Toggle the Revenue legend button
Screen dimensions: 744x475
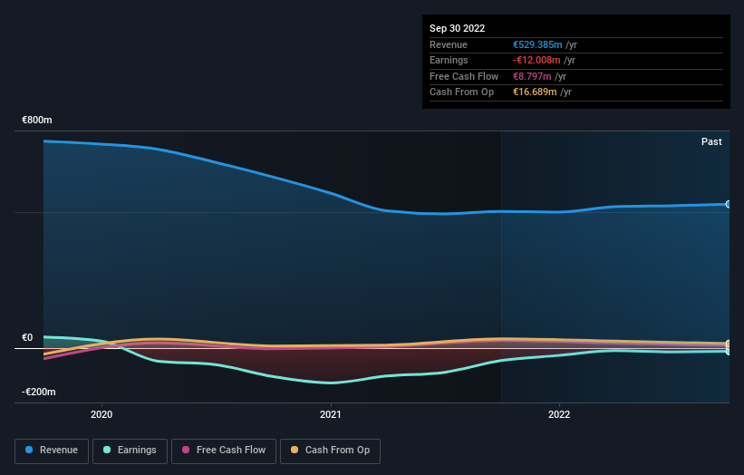[52, 451]
